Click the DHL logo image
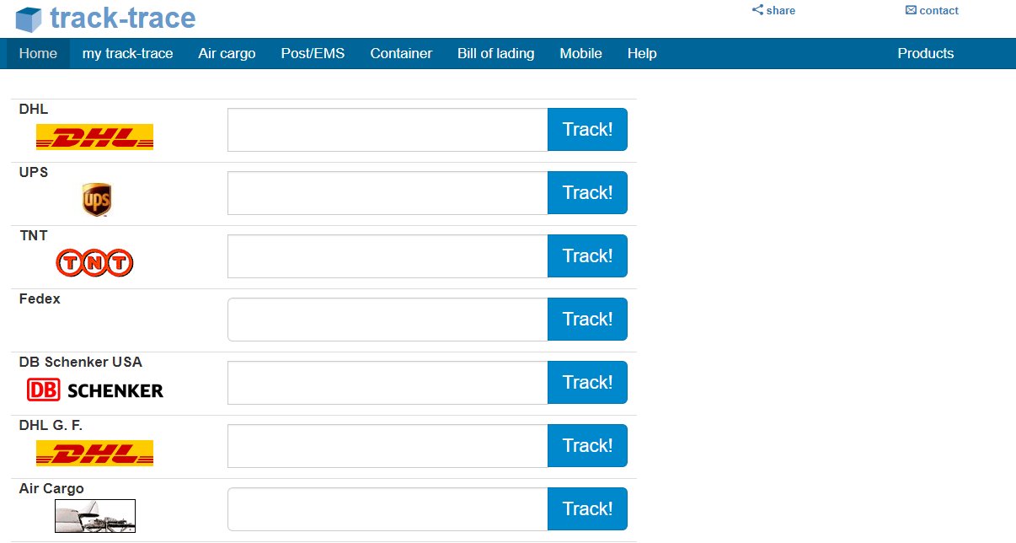 94,137
